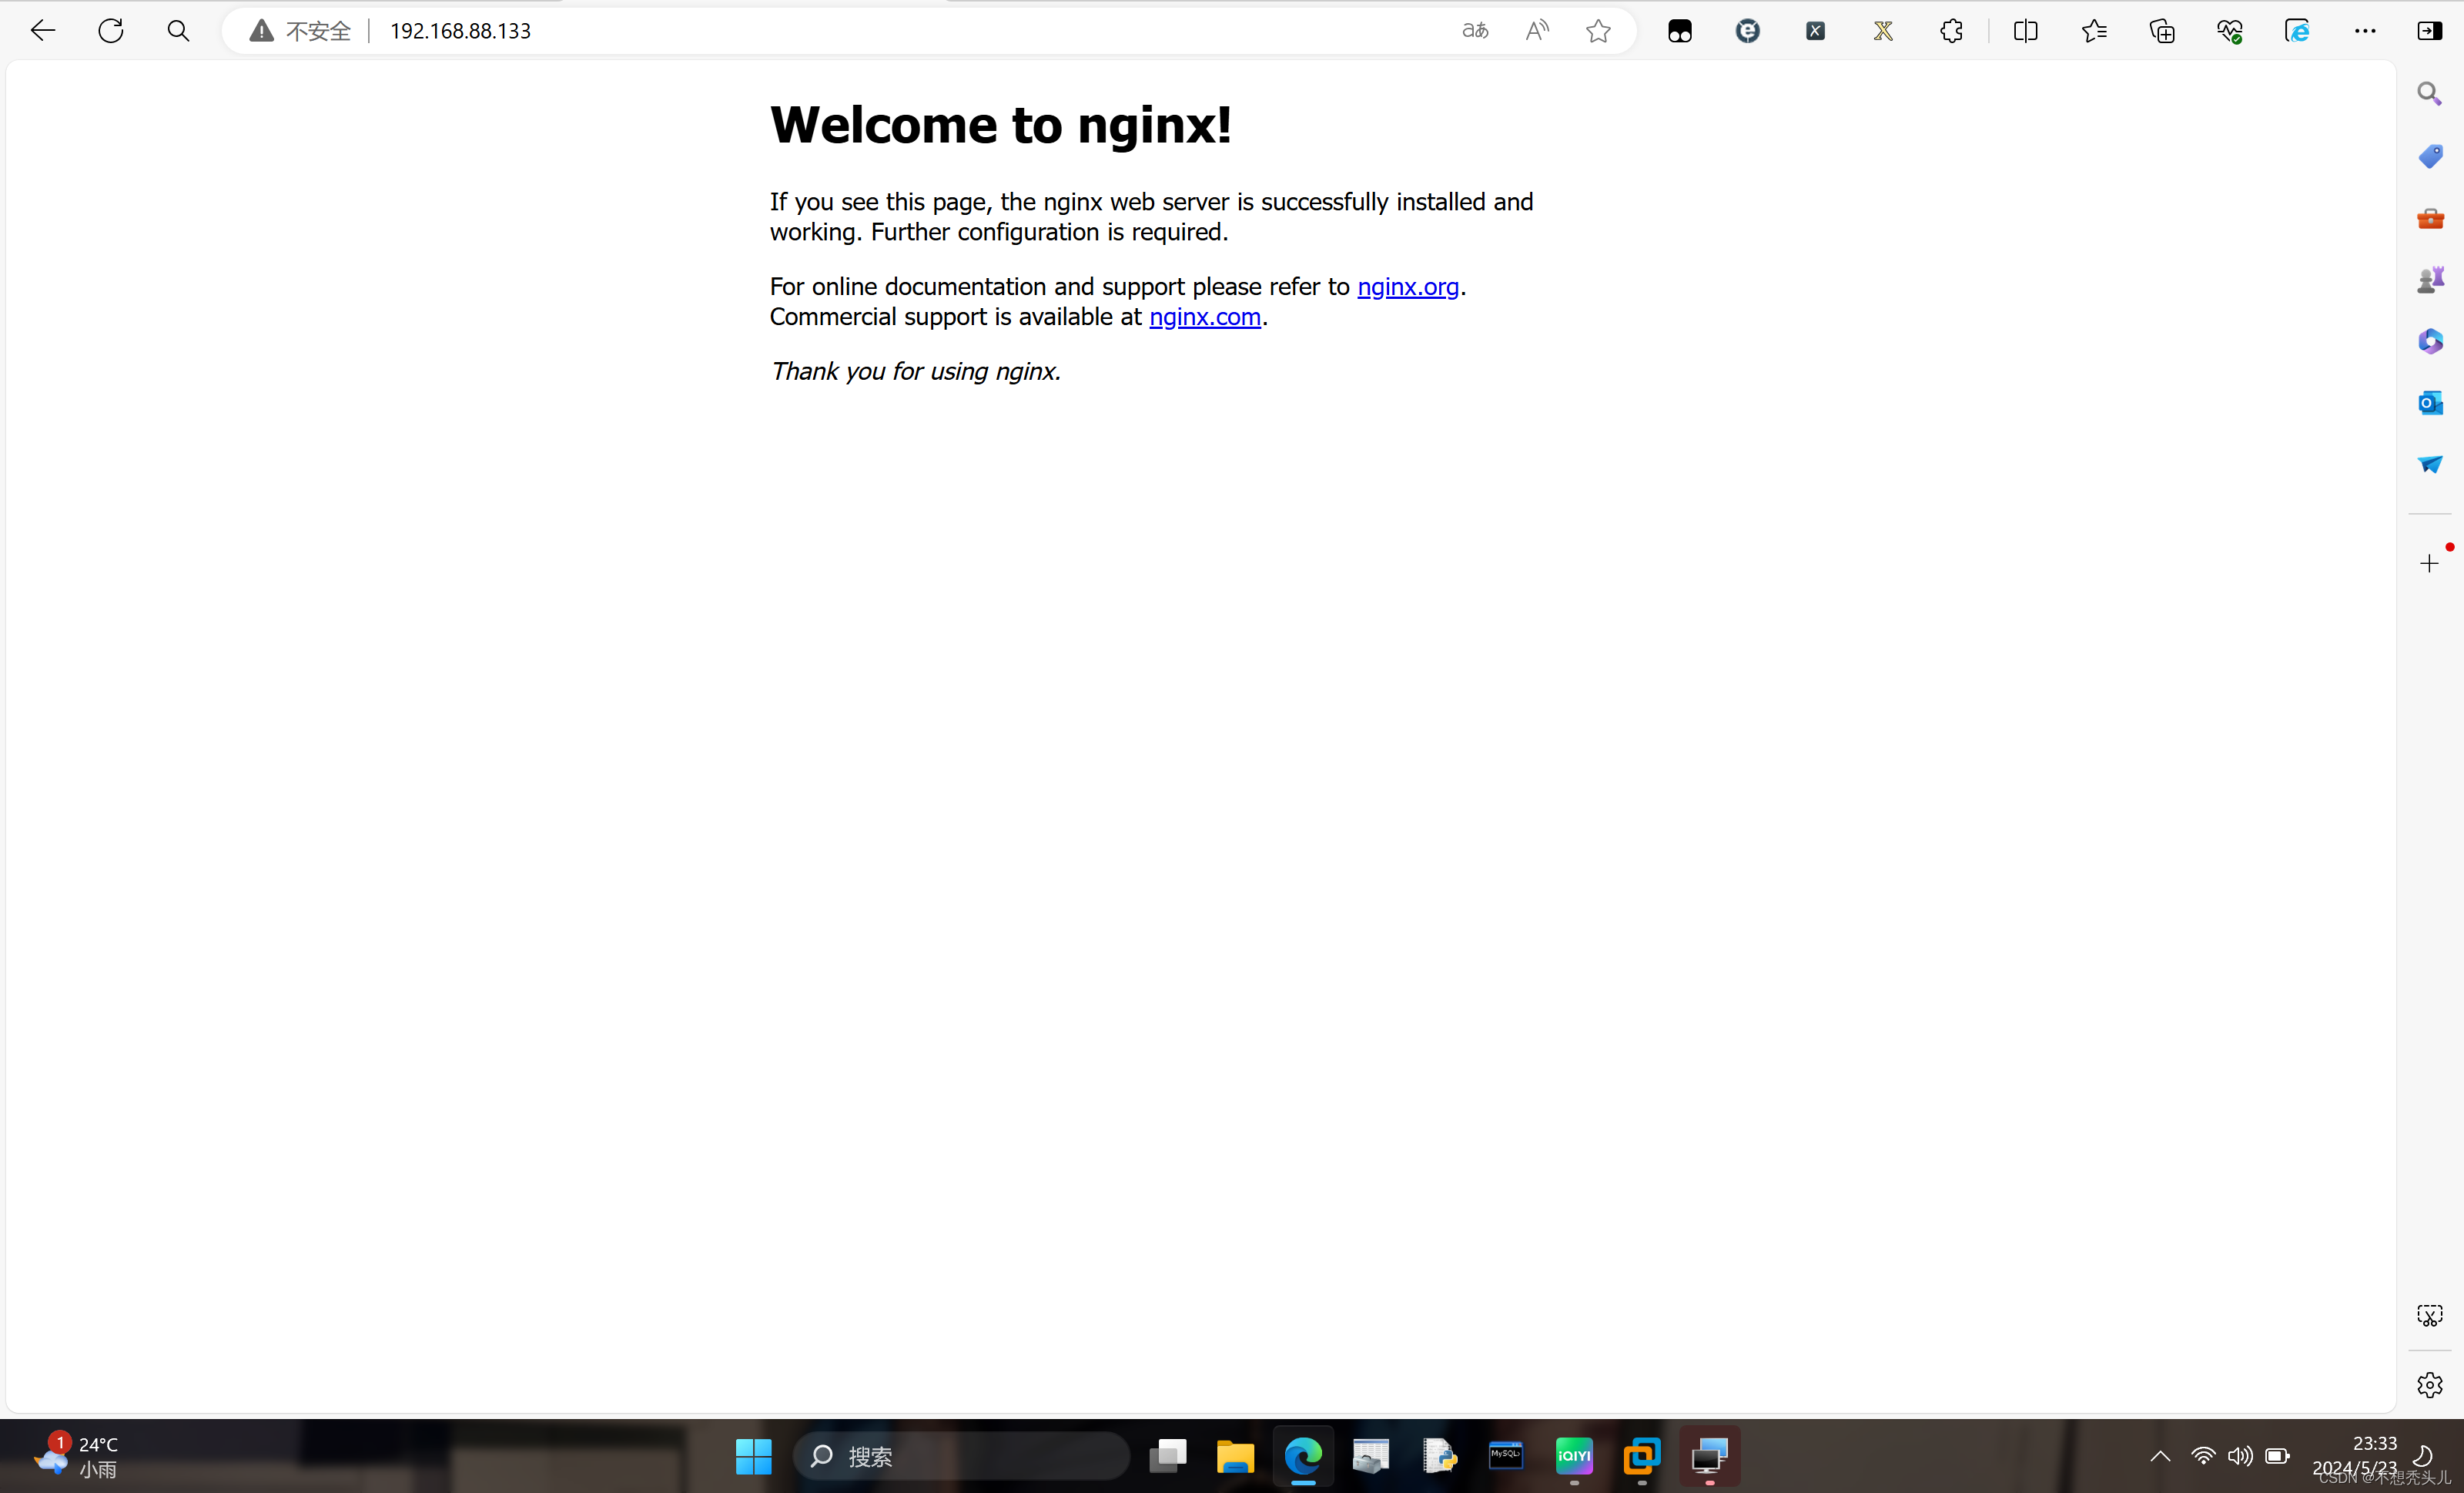2464x1493 pixels.
Task: Open the Games panel in the sidebar
Action: [2430, 279]
